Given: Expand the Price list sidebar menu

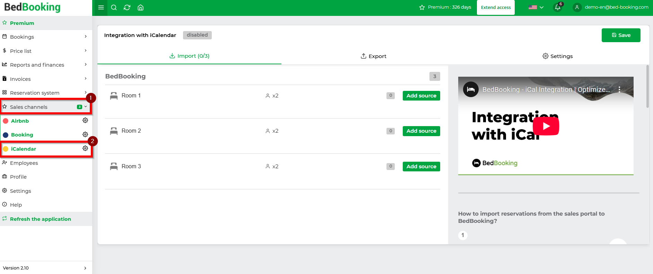Looking at the screenshot, I should point(46,51).
